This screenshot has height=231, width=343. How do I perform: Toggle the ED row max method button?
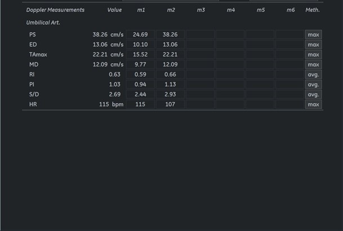click(x=314, y=45)
